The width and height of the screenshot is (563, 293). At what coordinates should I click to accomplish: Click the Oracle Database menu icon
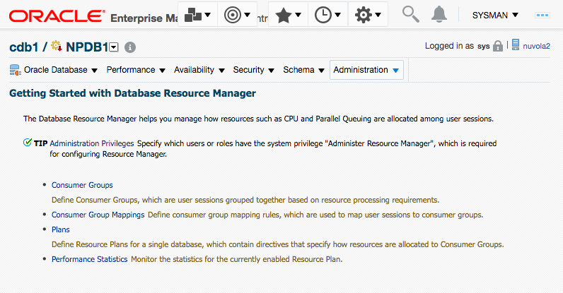(x=16, y=70)
